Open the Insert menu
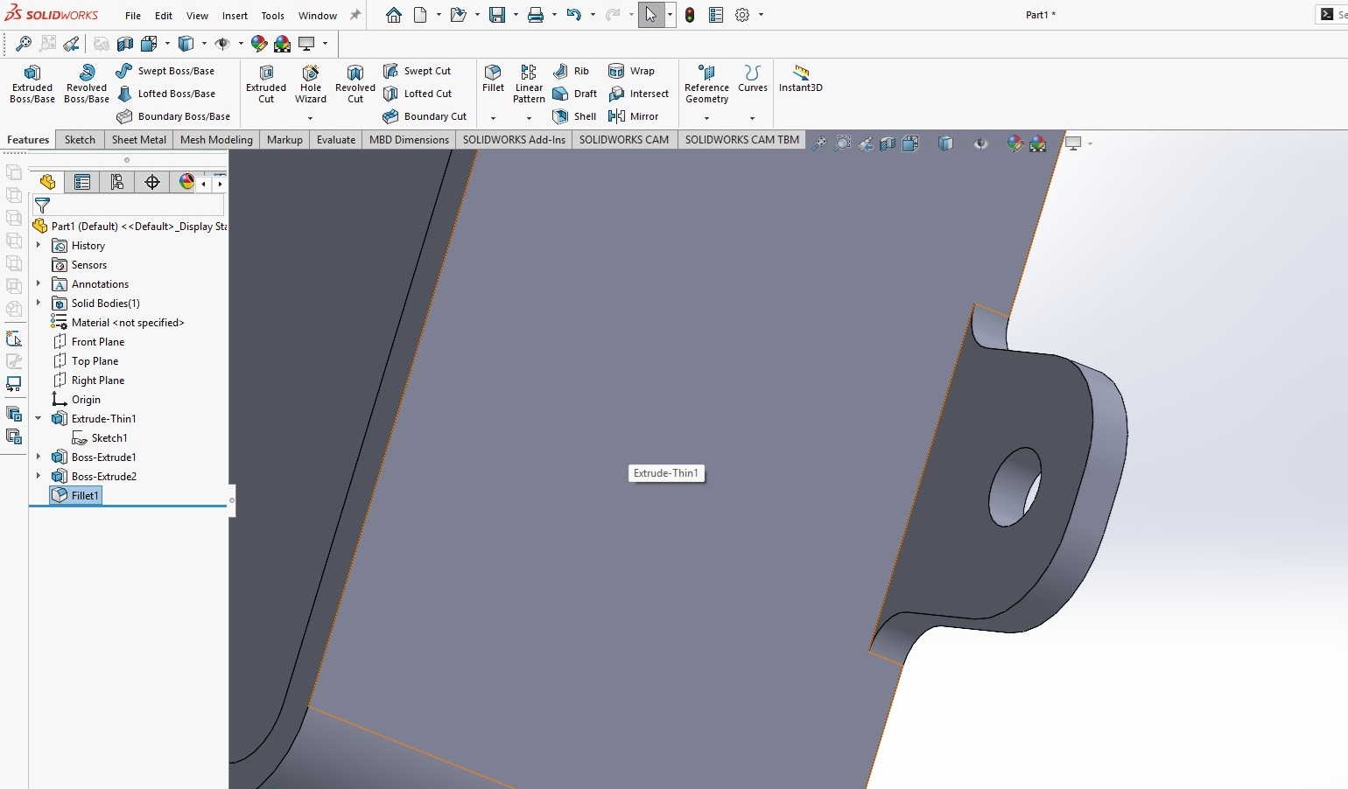 click(x=235, y=16)
